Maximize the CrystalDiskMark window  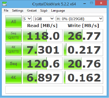[91, 3]
